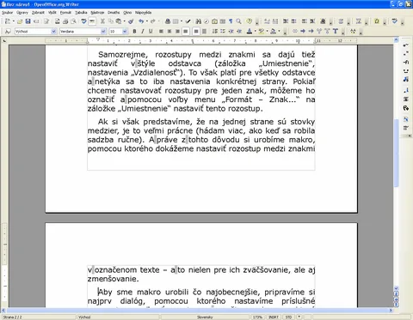The width and height of the screenshot is (413, 320).
Task: Open the Undo history dropdown arrow
Action: pyautogui.click(x=146, y=21)
